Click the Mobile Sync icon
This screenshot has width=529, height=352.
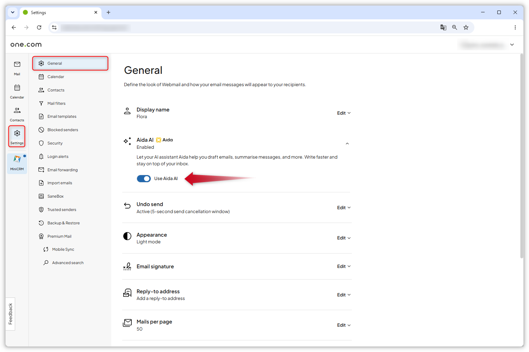[46, 249]
